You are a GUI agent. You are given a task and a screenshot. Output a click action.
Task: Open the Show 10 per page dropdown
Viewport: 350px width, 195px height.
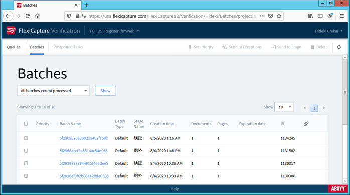click(284, 107)
